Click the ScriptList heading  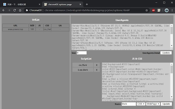pyautogui.click(x=86, y=59)
